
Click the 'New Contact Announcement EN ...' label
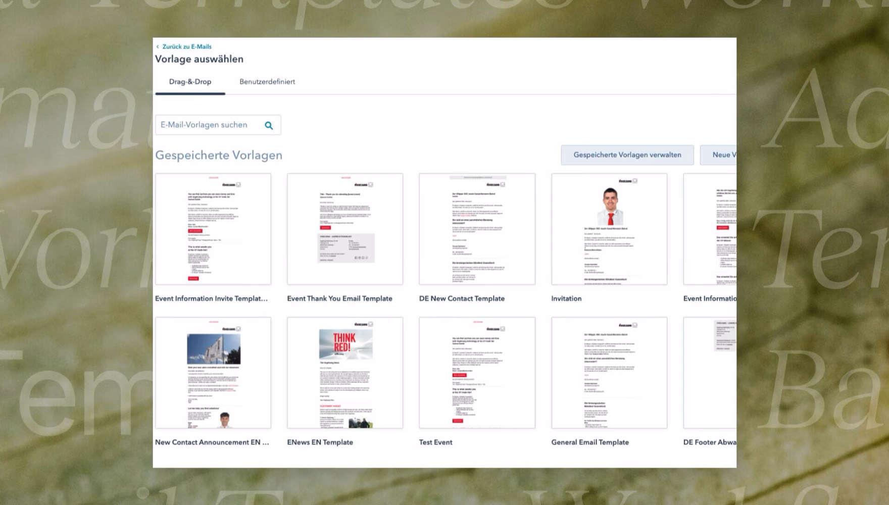[x=212, y=442]
